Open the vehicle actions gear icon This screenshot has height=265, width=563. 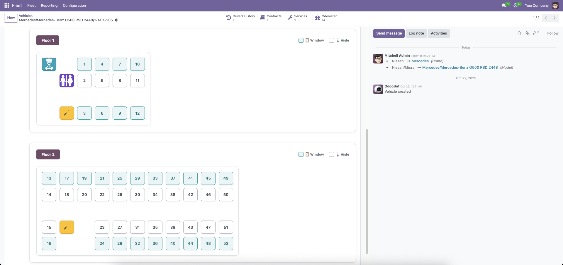(116, 20)
